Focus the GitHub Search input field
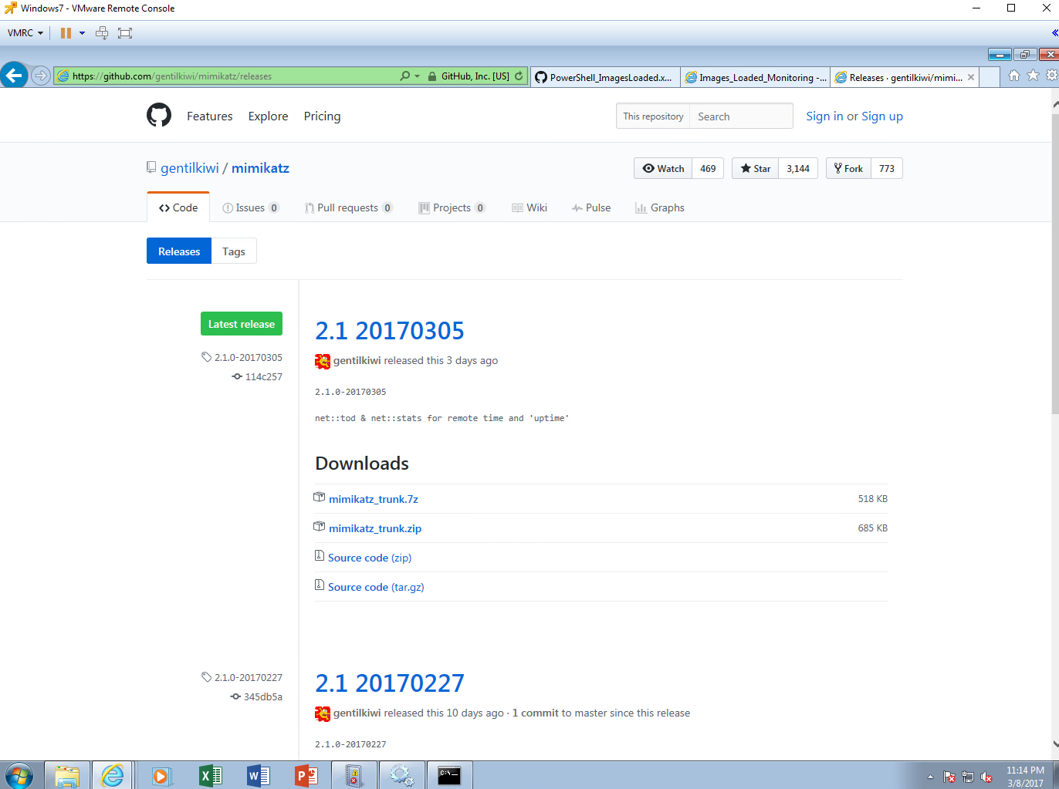The height and width of the screenshot is (789, 1059). [x=741, y=116]
